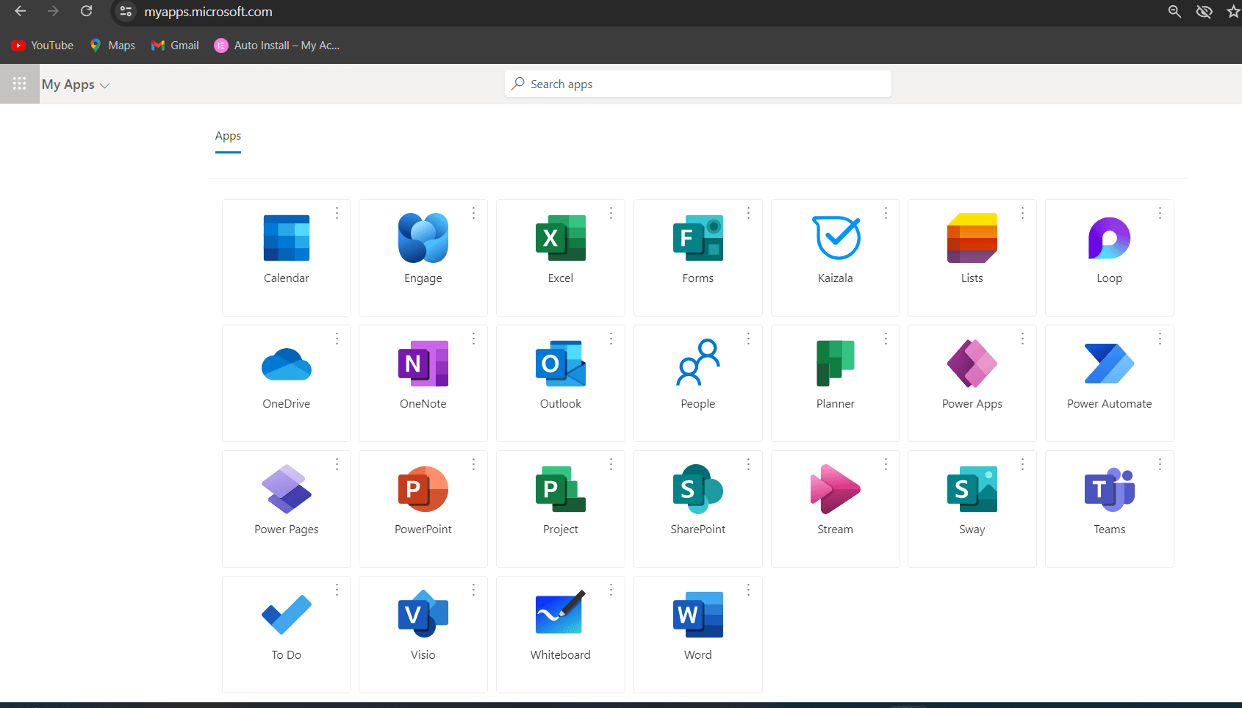Open the Auto Install bookmark
The width and height of the screenshot is (1242, 708).
click(x=277, y=46)
